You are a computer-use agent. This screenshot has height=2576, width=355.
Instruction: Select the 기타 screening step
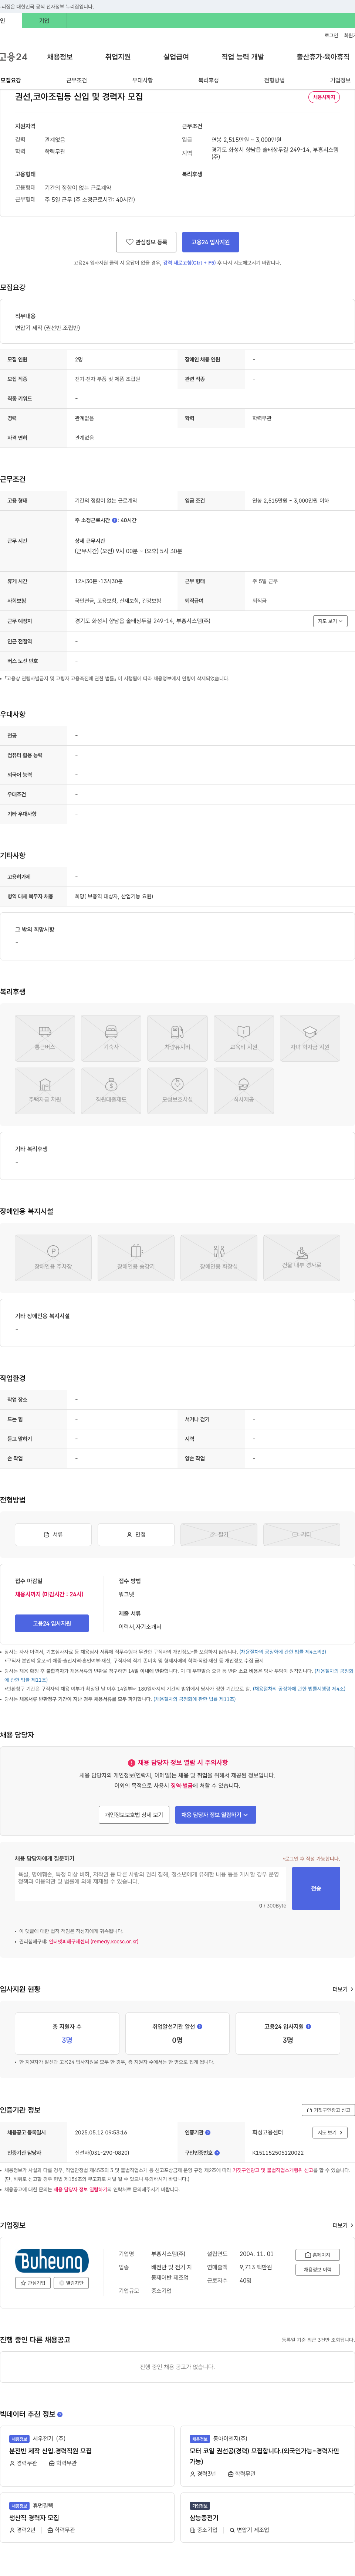tap(302, 1534)
